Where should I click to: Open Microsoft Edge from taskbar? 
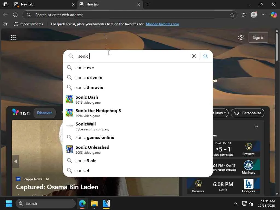(82, 203)
